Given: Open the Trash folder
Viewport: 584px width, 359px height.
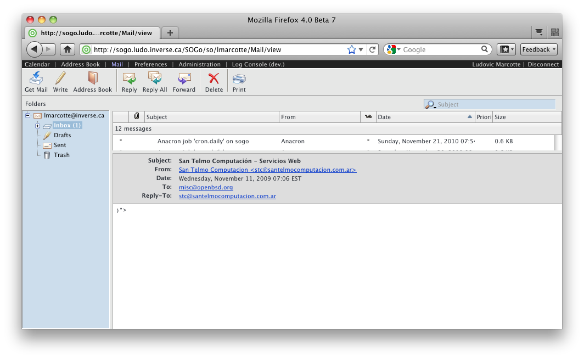Looking at the screenshot, I should (x=61, y=155).
